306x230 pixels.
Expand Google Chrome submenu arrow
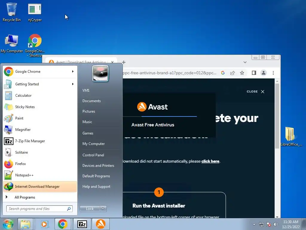[73, 72]
